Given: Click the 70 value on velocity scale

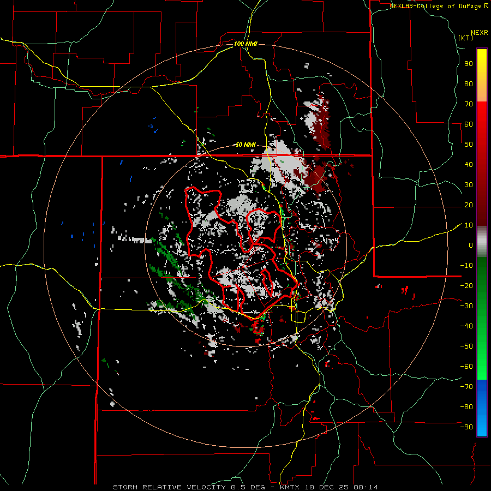Looking at the screenshot, I should point(469,104).
